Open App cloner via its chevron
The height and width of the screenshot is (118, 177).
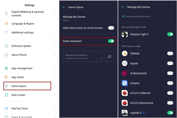[55, 77]
